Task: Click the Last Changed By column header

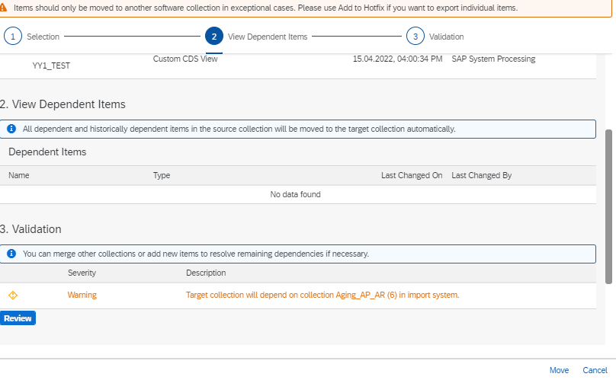Action: click(x=482, y=175)
